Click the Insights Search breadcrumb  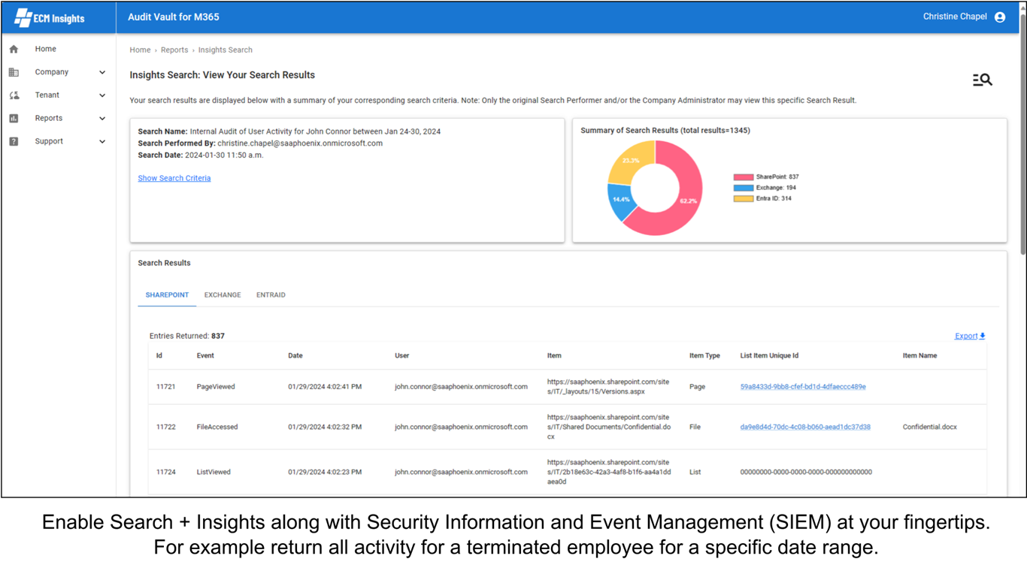[x=226, y=50]
